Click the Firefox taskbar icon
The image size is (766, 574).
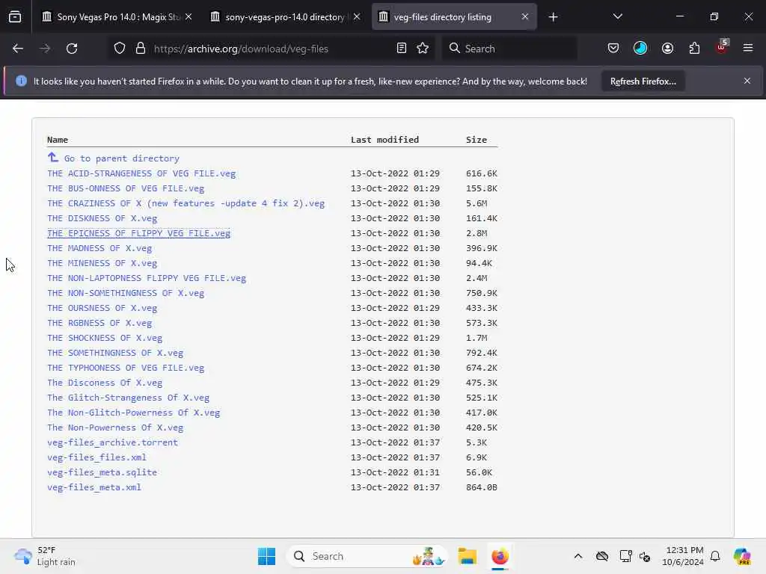coord(500,556)
